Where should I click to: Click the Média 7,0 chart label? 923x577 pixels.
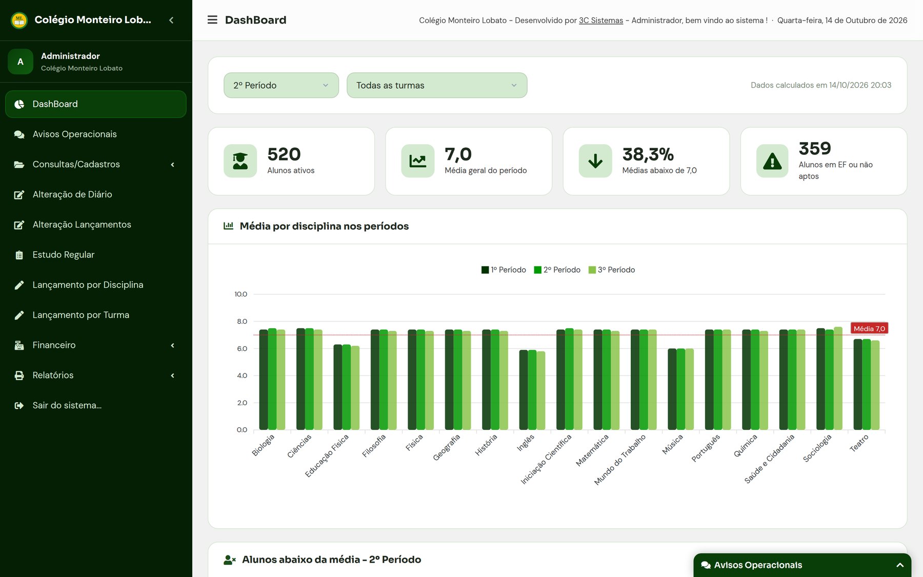[x=869, y=329]
